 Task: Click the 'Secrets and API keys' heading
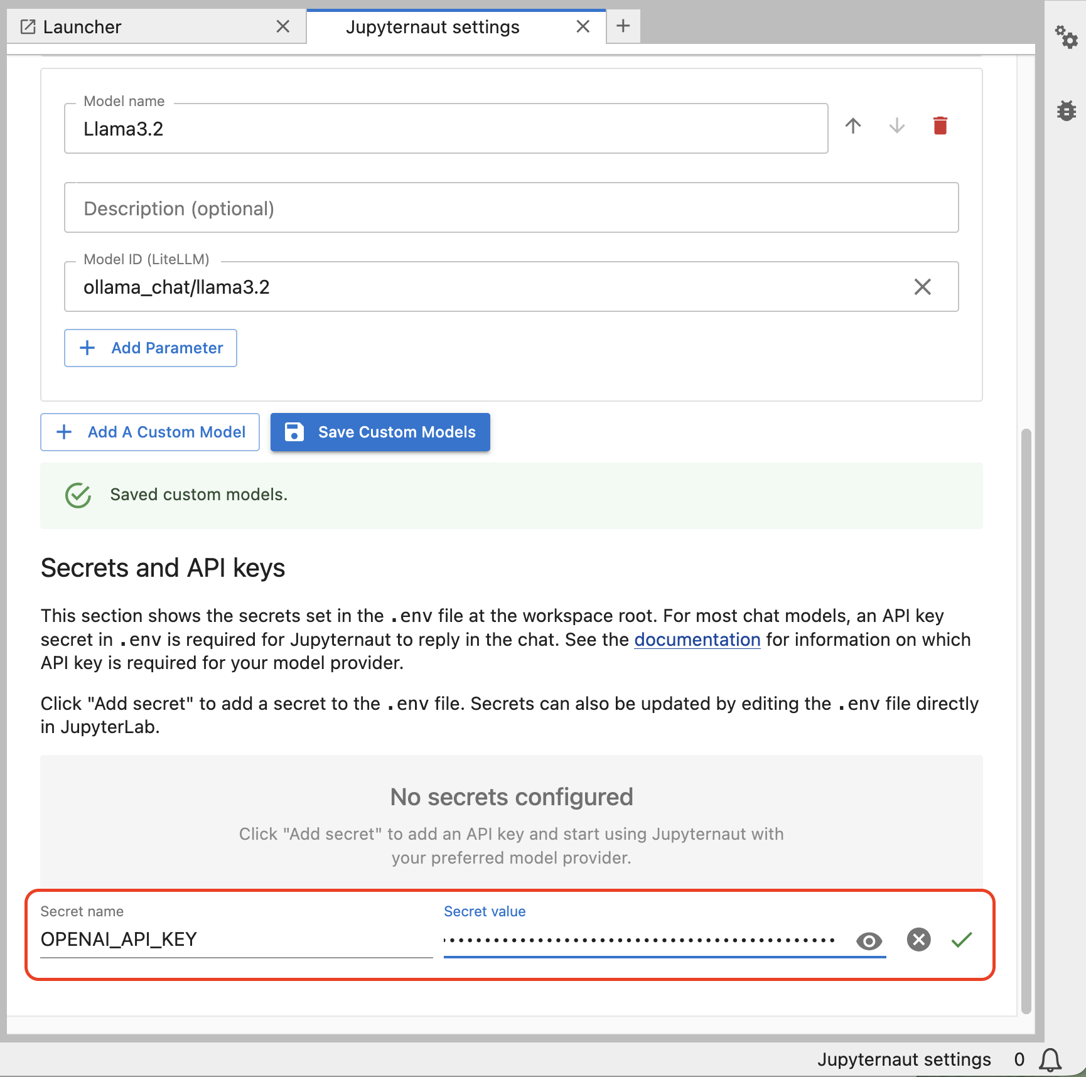163,567
